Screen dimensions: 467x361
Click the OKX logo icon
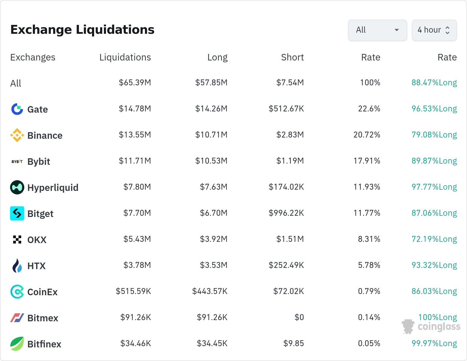17,239
